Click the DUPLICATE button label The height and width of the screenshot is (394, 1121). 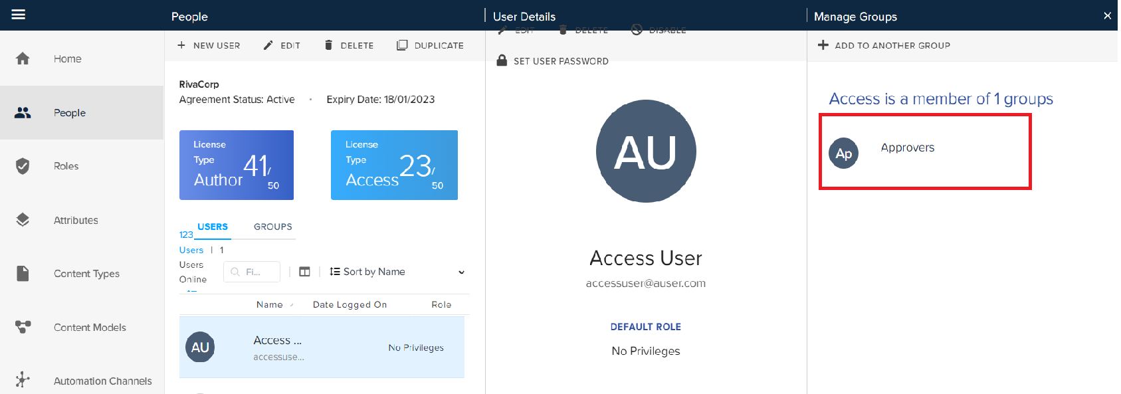439,45
